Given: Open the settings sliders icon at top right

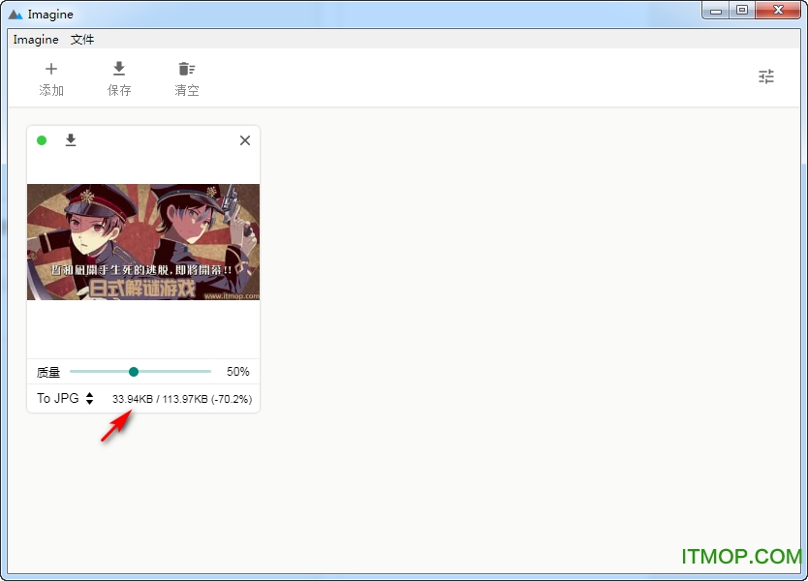Looking at the screenshot, I should [x=766, y=76].
